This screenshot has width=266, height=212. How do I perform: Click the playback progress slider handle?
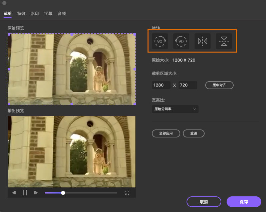63,193
